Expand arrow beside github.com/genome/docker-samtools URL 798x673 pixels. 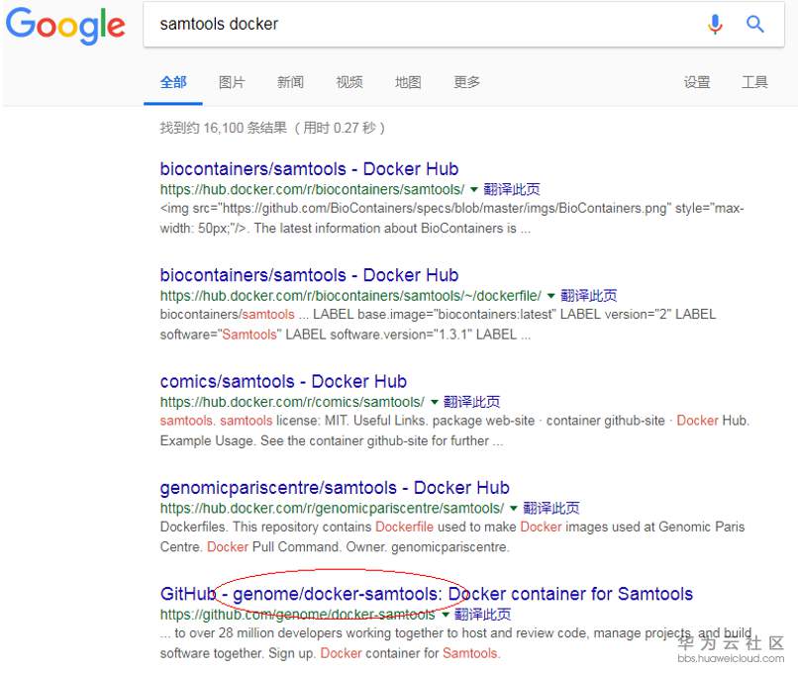point(446,615)
